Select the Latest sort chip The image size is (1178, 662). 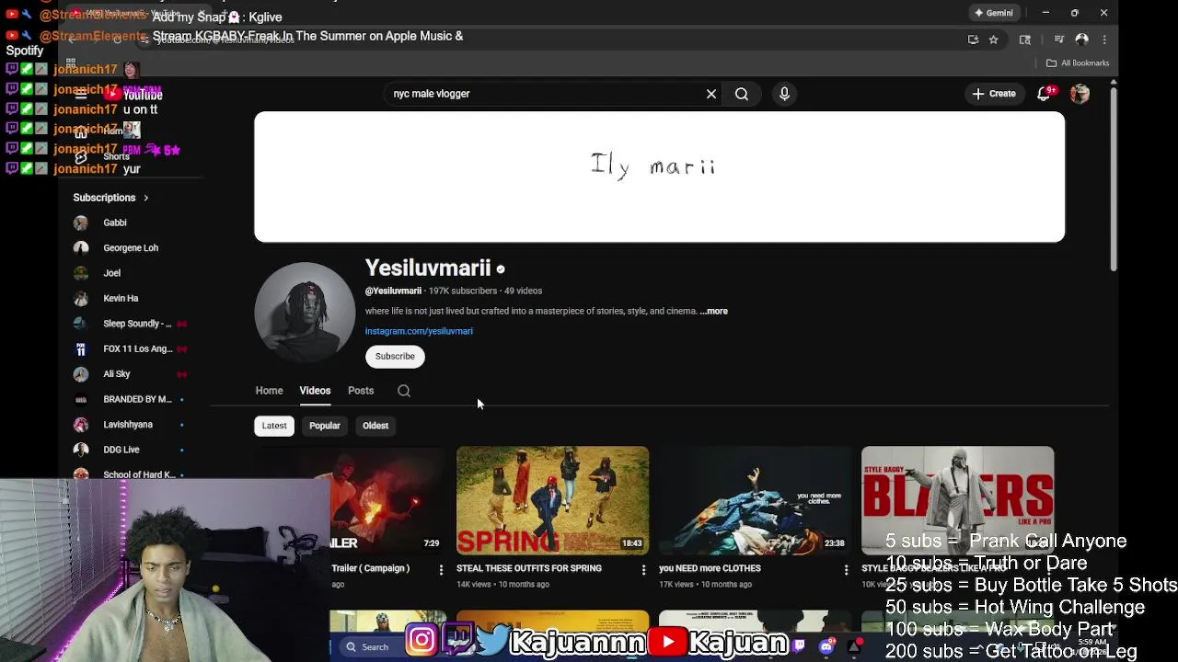(x=274, y=426)
